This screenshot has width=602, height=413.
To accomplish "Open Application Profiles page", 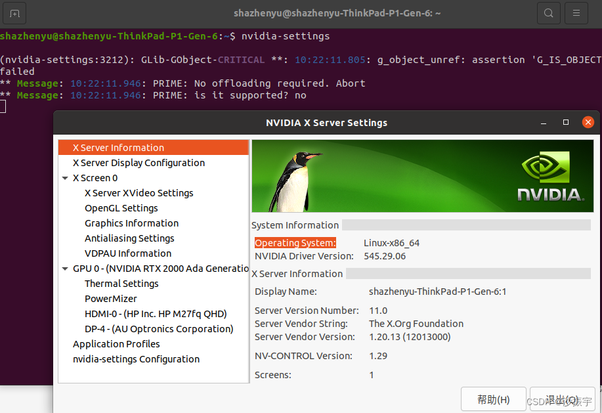I will click(116, 344).
